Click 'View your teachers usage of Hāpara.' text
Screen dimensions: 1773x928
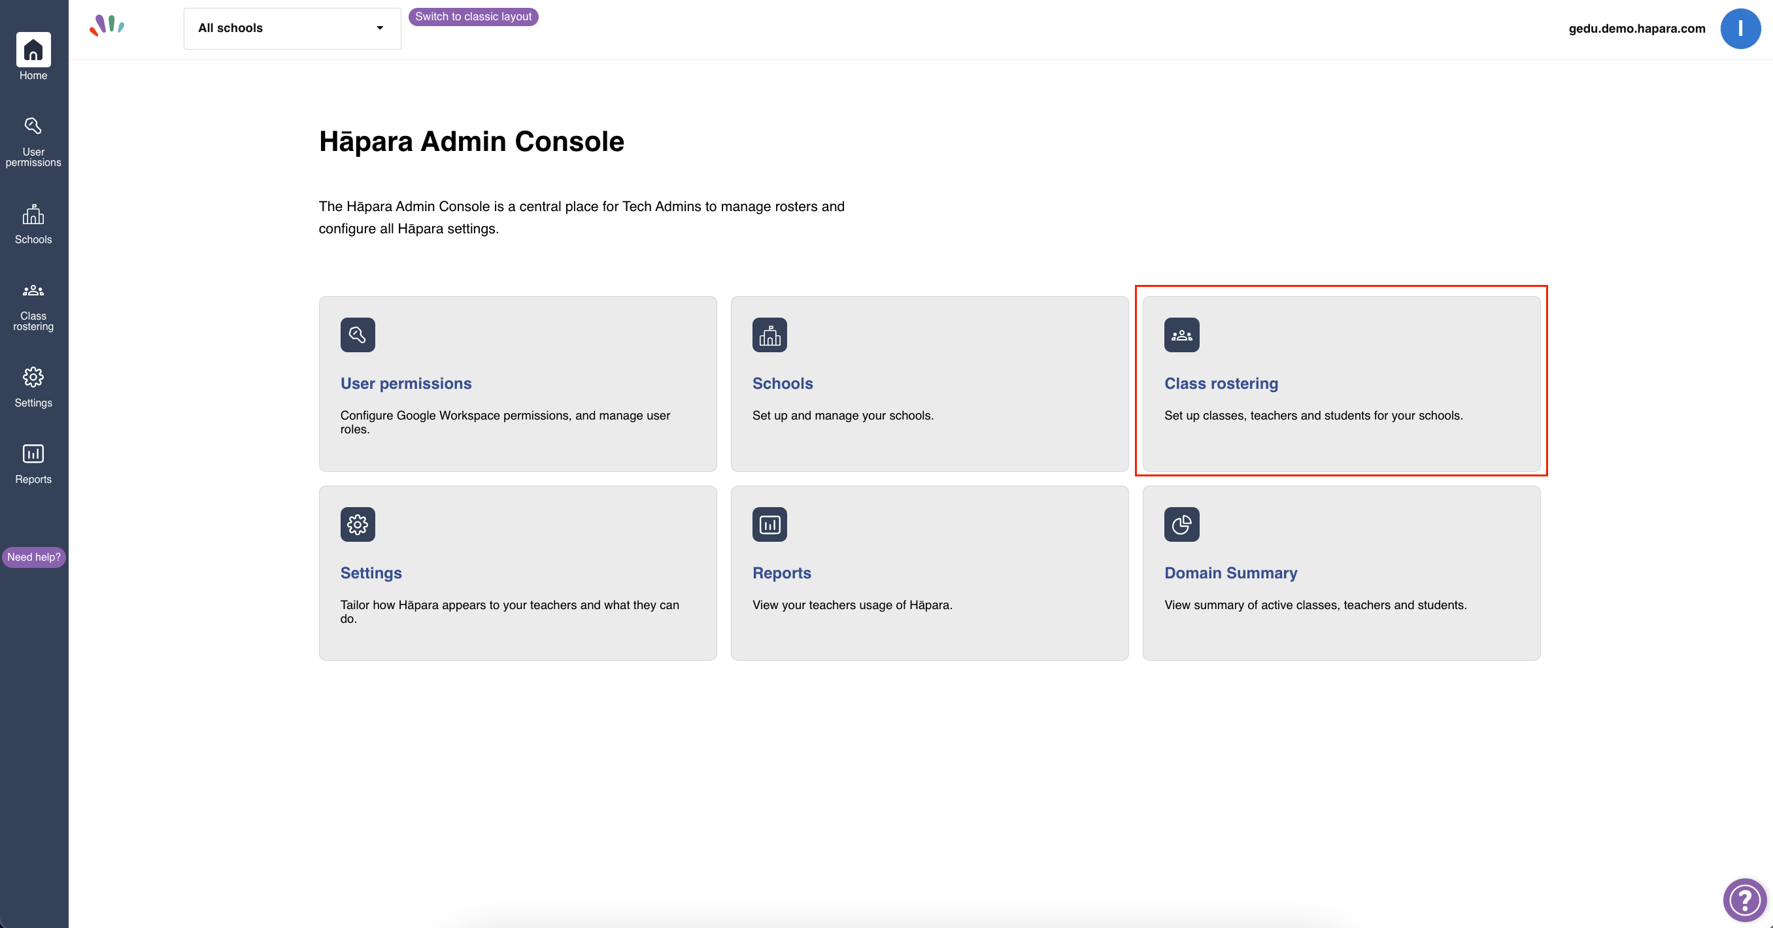point(852,605)
